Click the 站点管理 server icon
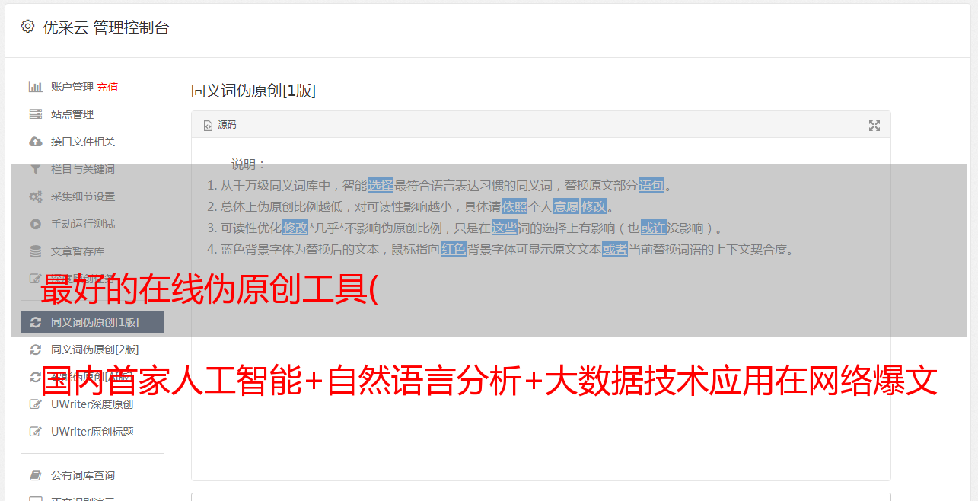Screen dimensions: 978x501 pos(35,114)
